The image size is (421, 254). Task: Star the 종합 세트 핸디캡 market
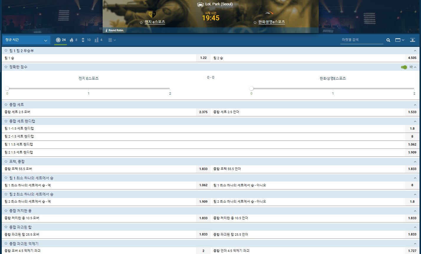(x=6, y=121)
